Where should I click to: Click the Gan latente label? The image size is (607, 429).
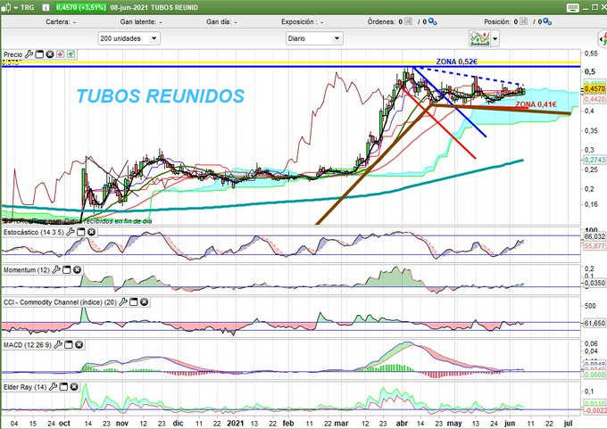[138, 22]
